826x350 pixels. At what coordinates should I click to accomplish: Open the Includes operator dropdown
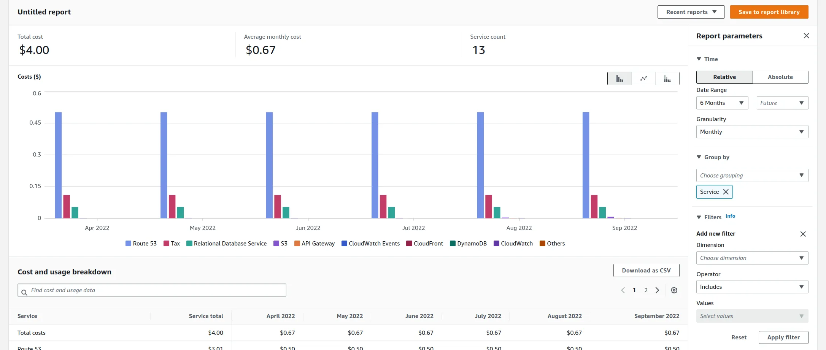point(752,287)
